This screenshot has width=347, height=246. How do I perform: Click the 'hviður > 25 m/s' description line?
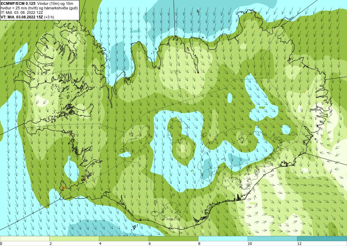39,8
